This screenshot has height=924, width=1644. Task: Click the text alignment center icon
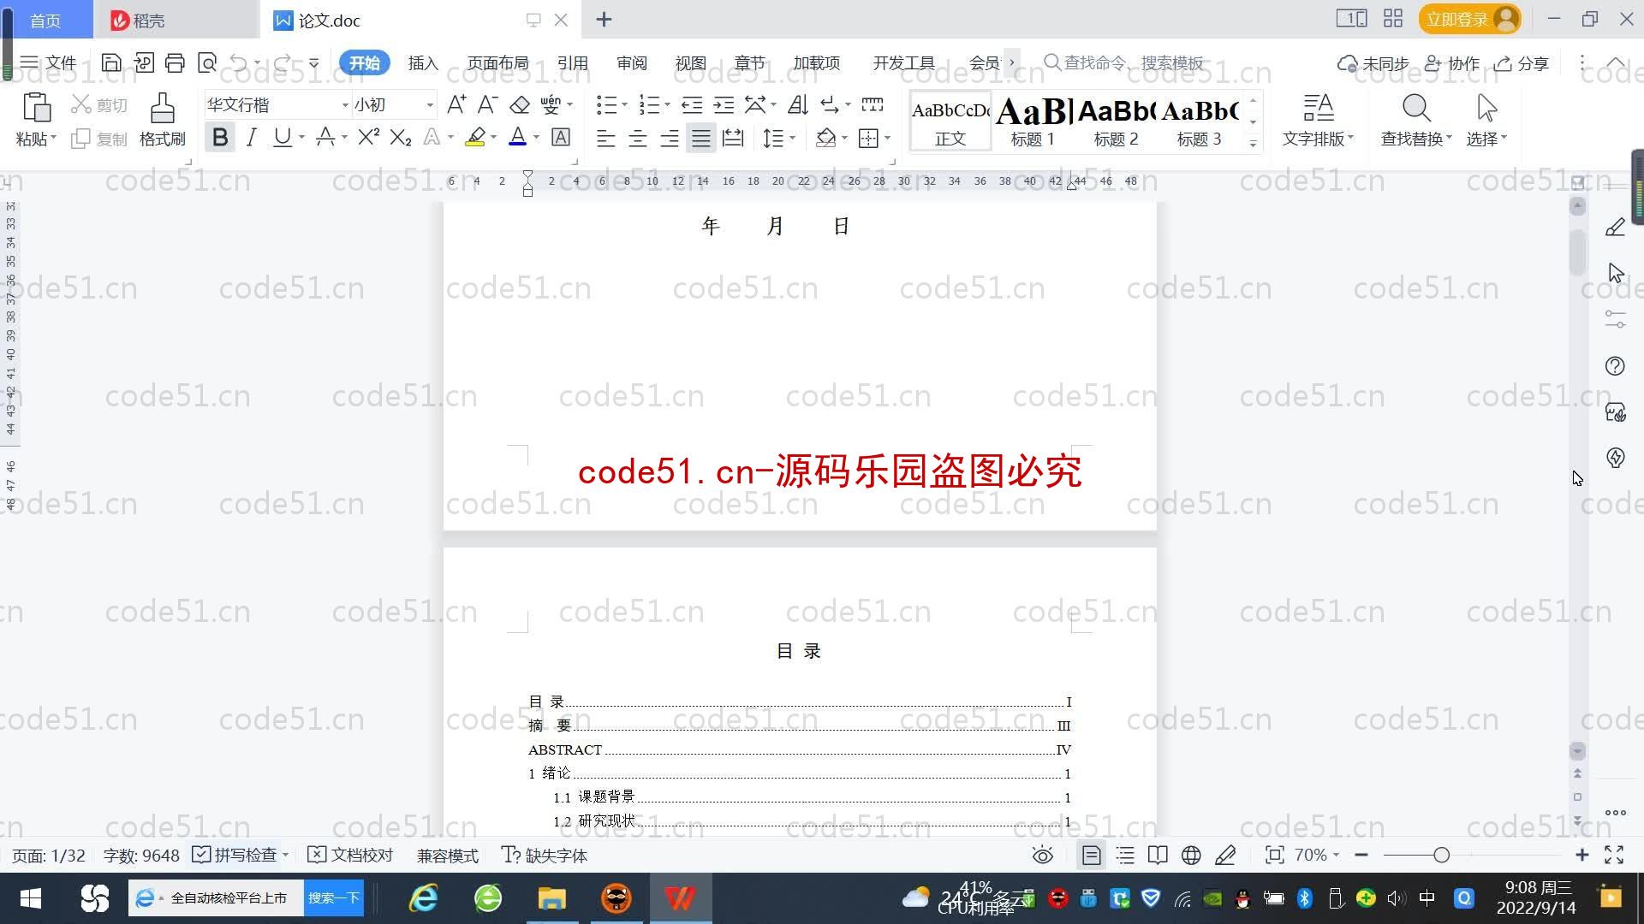[x=635, y=138]
